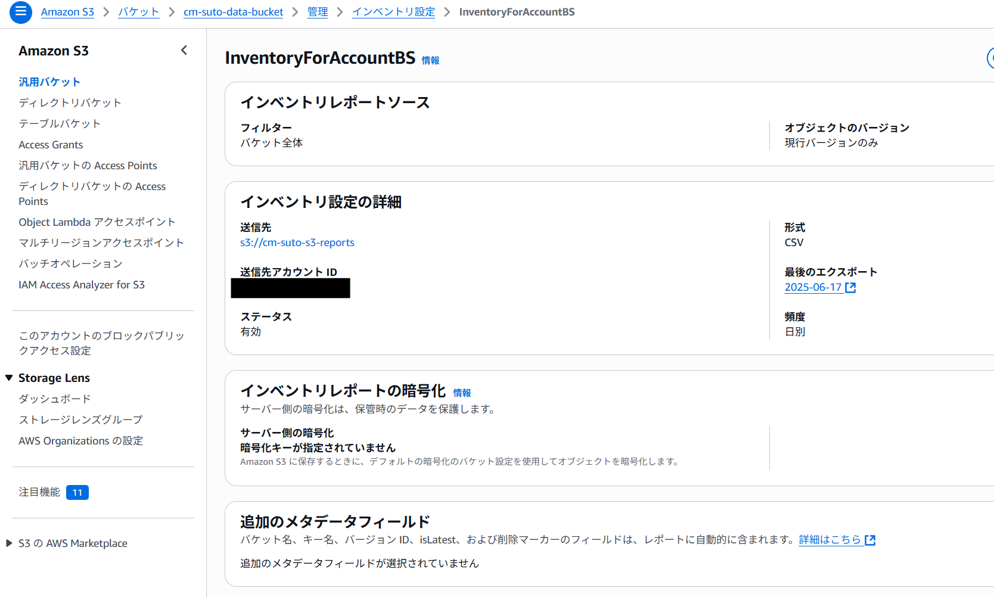Navigate to 管理 breadcrumb
This screenshot has height=597, width=994.
pyautogui.click(x=318, y=12)
